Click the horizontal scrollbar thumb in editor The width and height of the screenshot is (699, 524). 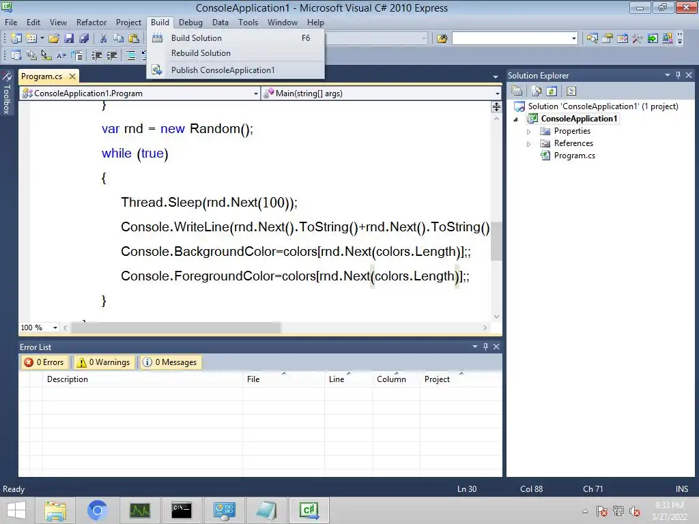tap(176, 328)
